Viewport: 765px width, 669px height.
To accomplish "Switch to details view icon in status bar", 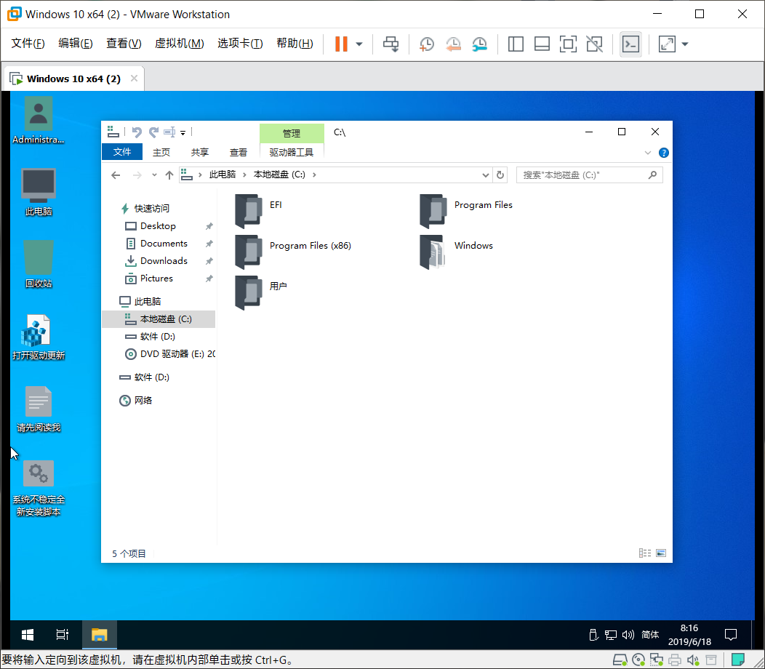I will 645,553.
